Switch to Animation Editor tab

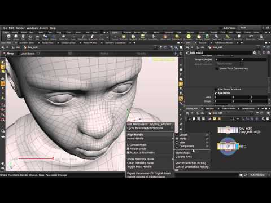tap(27, 43)
